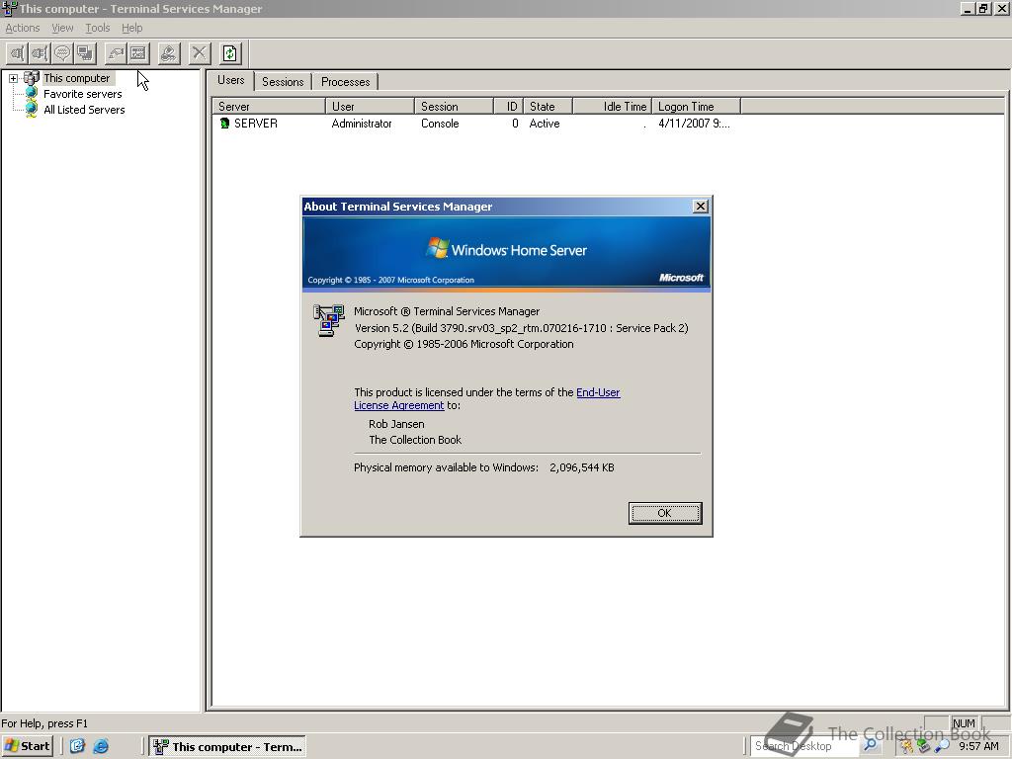Click OK in the About dialog
Image resolution: width=1012 pixels, height=759 pixels.
coord(665,513)
